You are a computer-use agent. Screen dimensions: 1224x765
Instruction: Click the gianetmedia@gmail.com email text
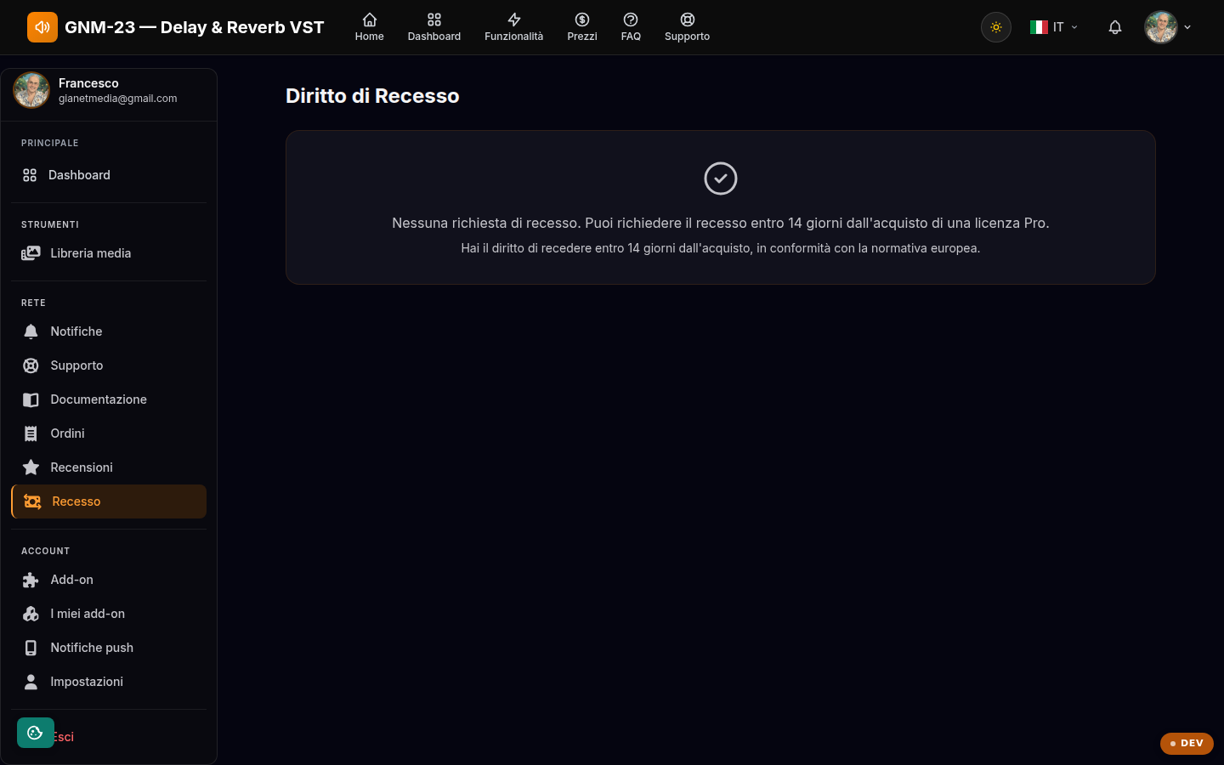(118, 99)
